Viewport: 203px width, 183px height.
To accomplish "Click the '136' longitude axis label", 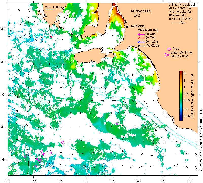I will pyautogui.click(x=60, y=181).
